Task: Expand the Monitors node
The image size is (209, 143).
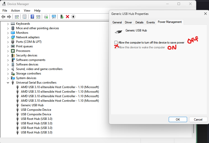Action: coord(8,33)
